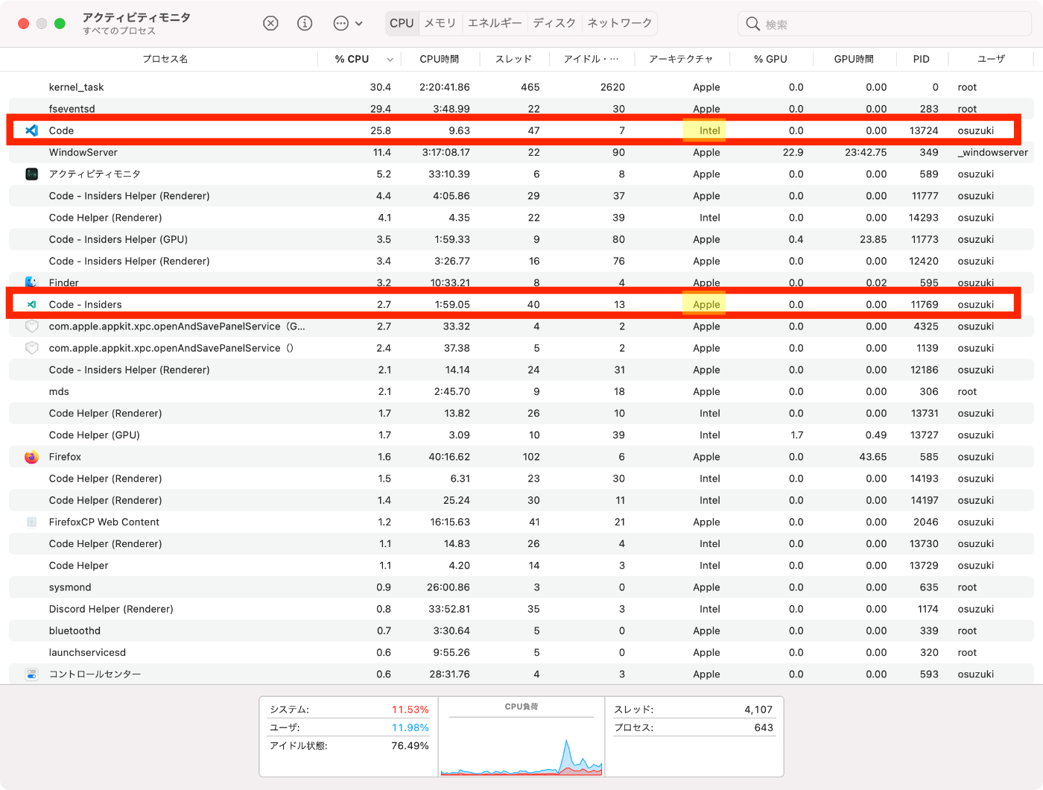
Task: Select the kernel_task process row
Action: tap(521, 87)
